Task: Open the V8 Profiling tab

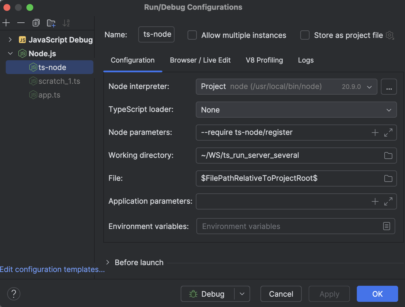Action: click(x=264, y=60)
